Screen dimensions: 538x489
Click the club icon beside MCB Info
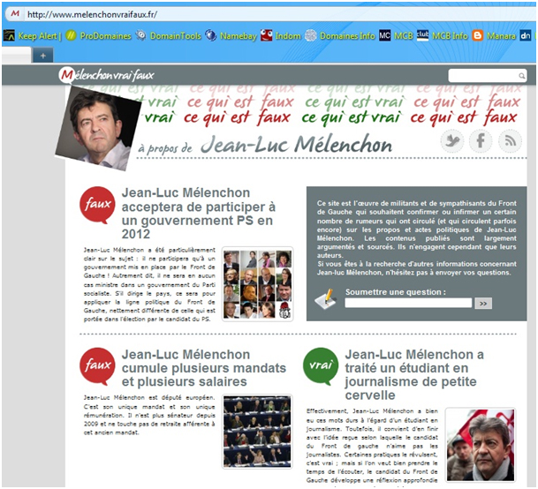coord(422,35)
